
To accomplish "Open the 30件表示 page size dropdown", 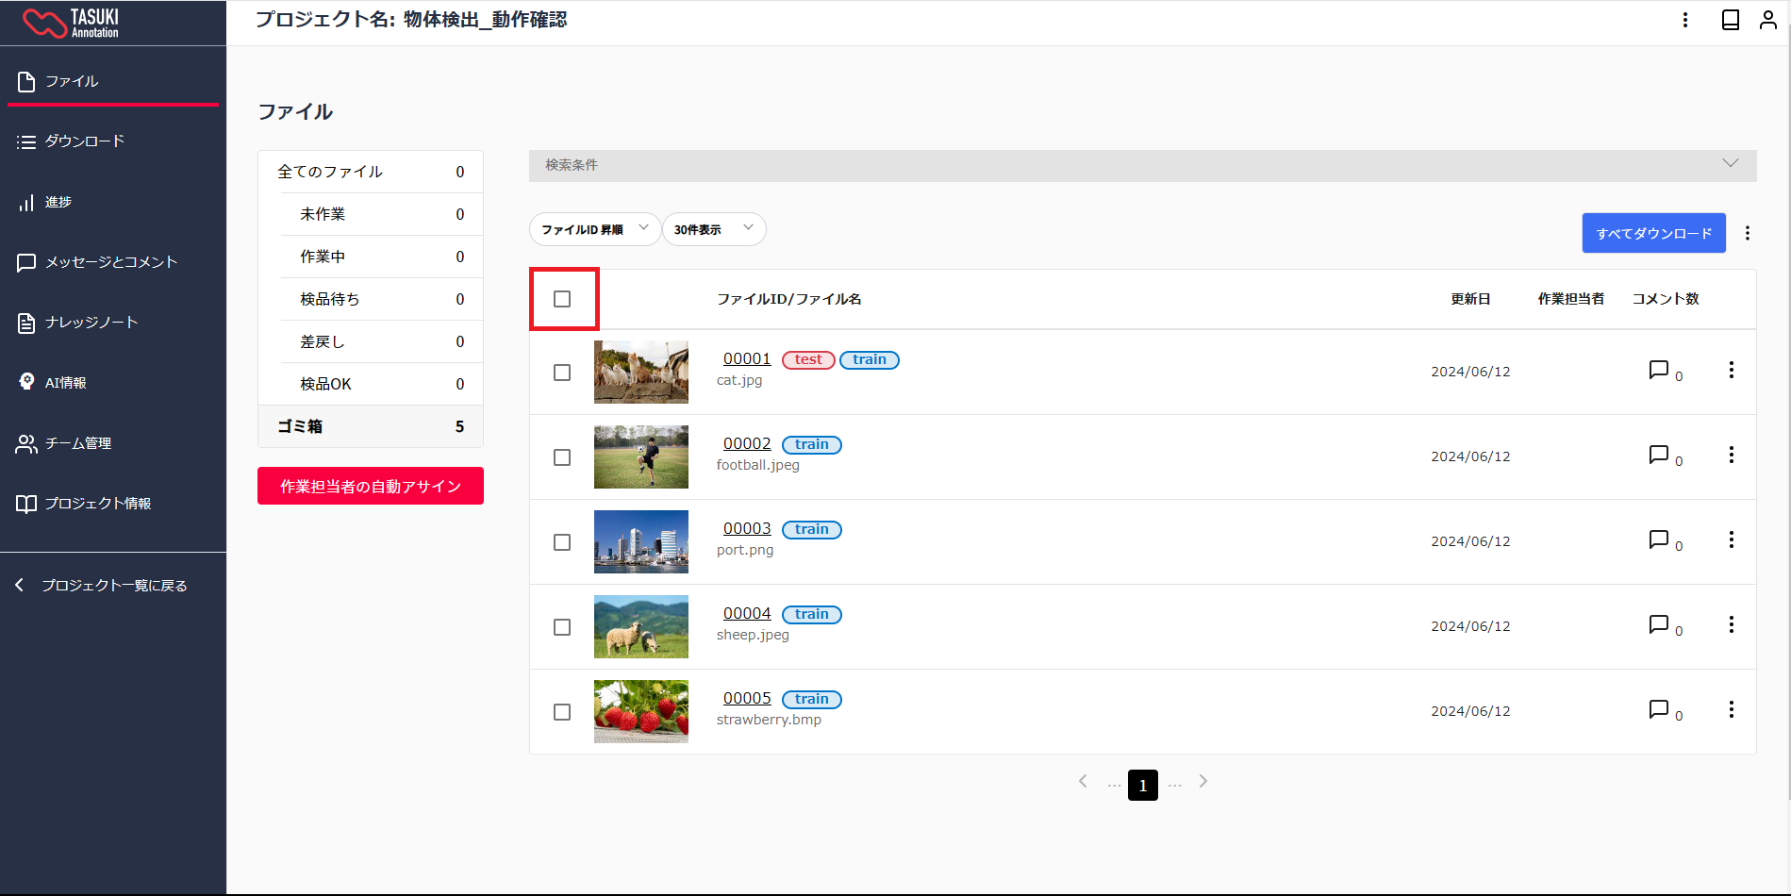I will [x=713, y=229].
